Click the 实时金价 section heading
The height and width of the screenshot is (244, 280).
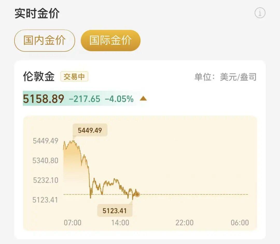[x=37, y=13]
